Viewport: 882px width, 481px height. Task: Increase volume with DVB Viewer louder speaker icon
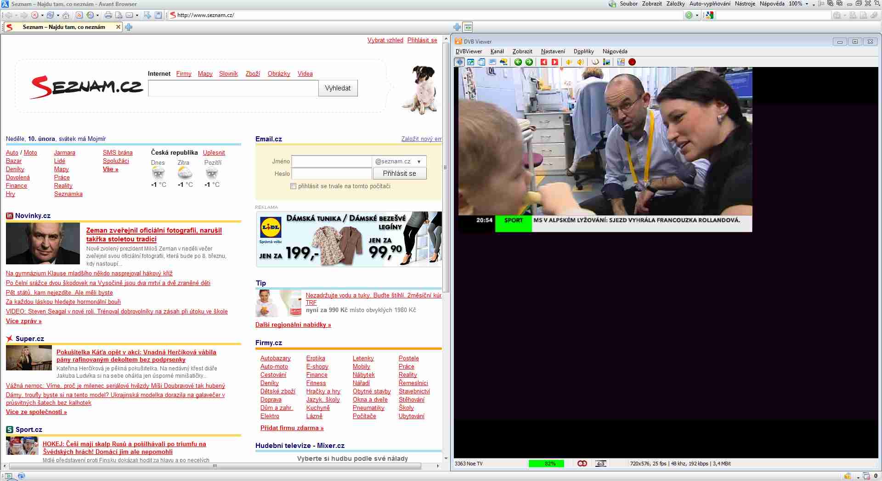coord(581,62)
